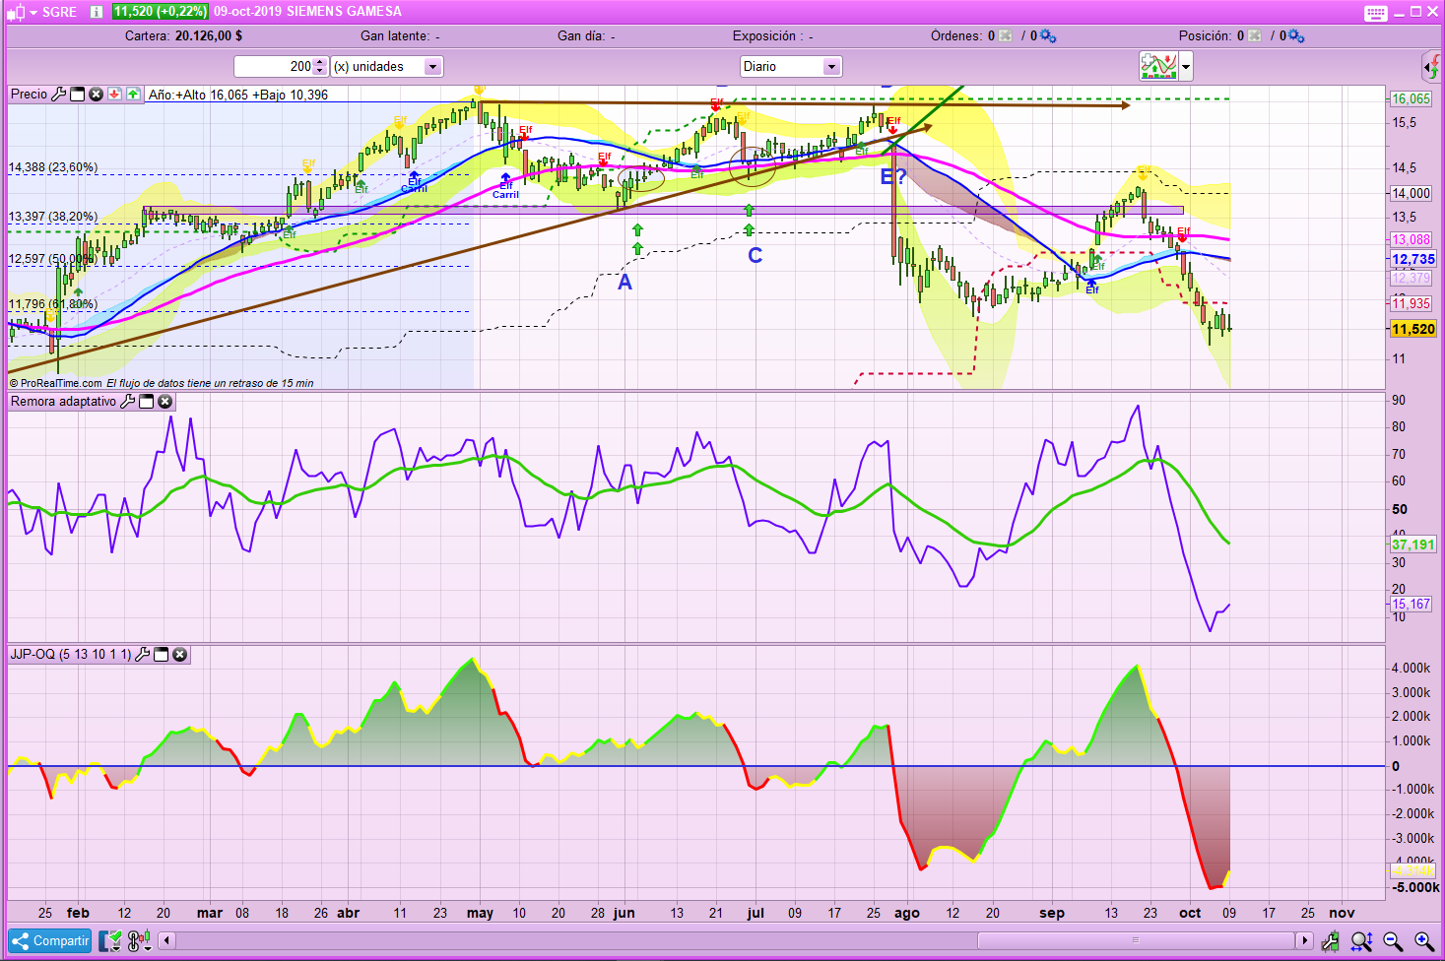This screenshot has height=961, width=1445.
Task: Open the chart-type menu beside the SGRE ticker
Action: [x=22, y=12]
